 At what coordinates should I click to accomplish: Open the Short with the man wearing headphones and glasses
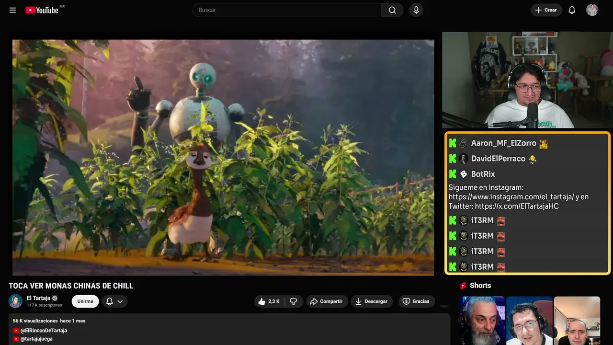point(529,321)
